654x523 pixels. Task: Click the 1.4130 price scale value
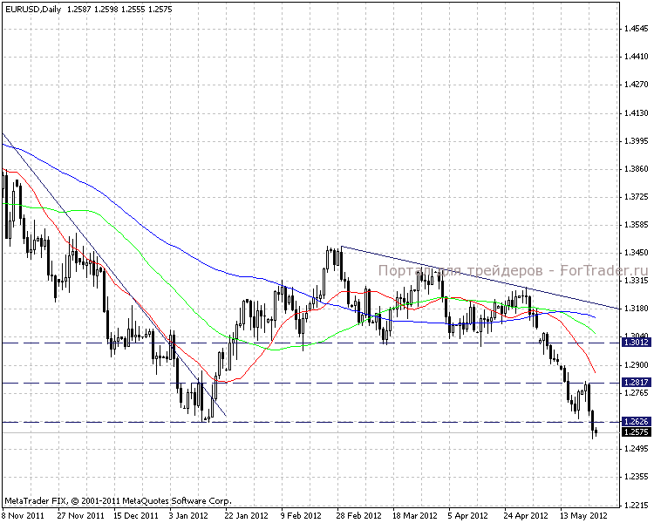(637, 113)
